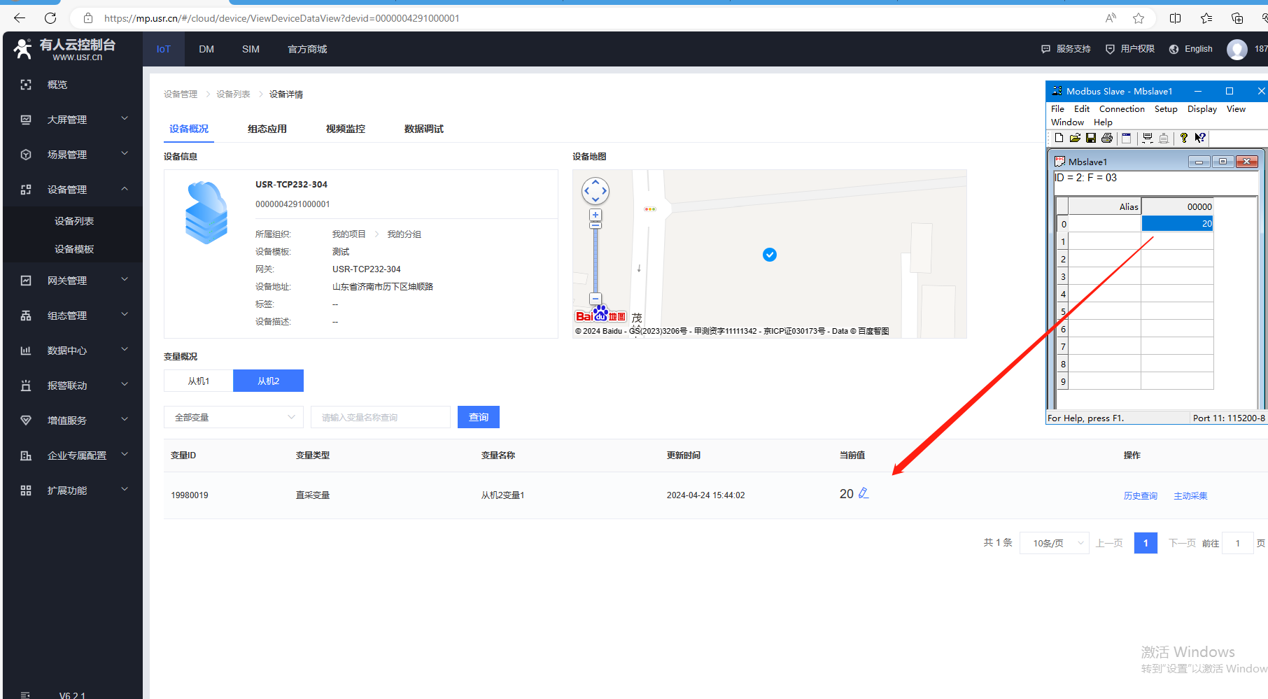Expand 场景管理 sidebar menu
Screen dimensions: 1268x699
(73, 155)
